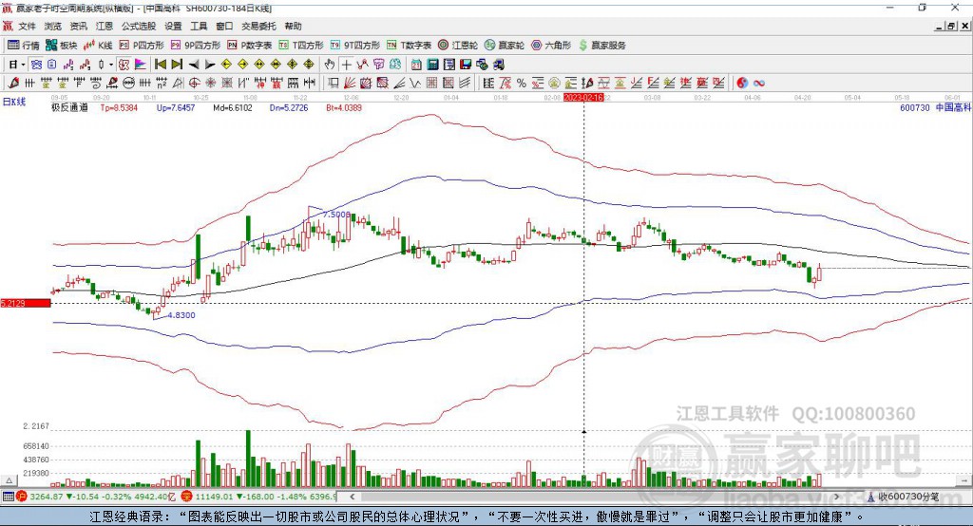Open the P四方形 tool
Viewport: 973px width, 526px height.
point(142,46)
